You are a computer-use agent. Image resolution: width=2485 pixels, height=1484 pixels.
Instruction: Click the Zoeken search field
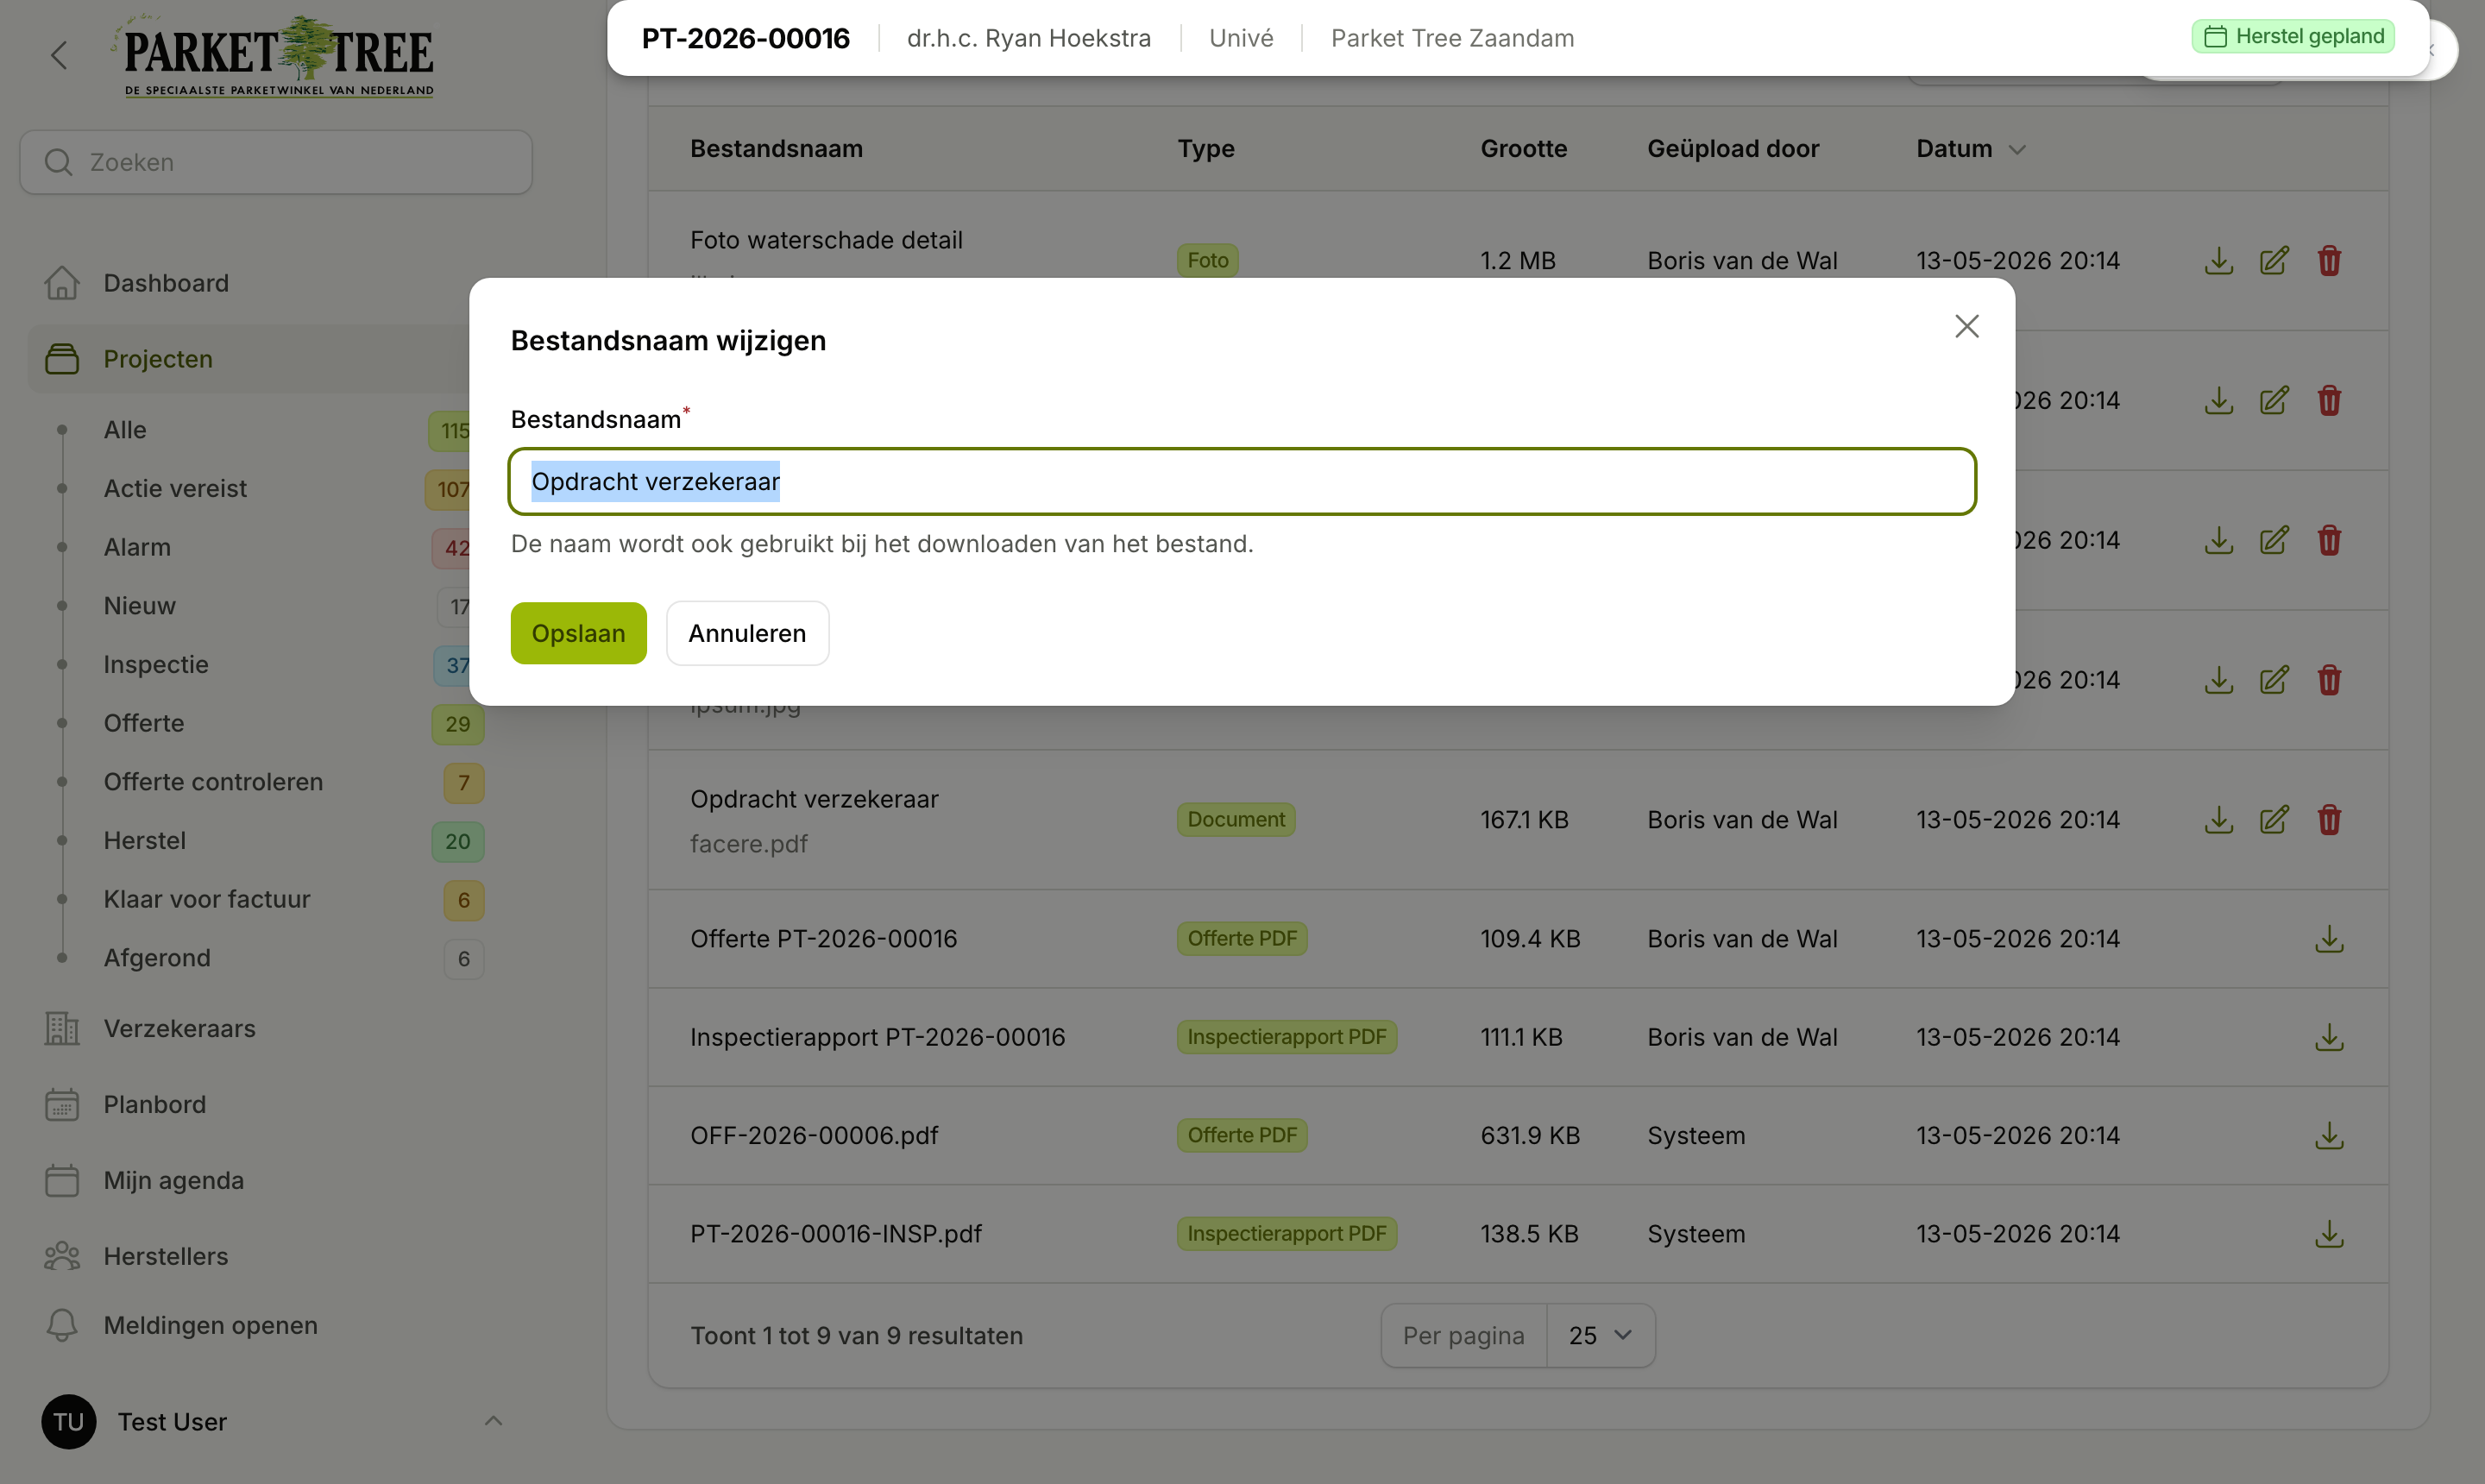[x=276, y=162]
